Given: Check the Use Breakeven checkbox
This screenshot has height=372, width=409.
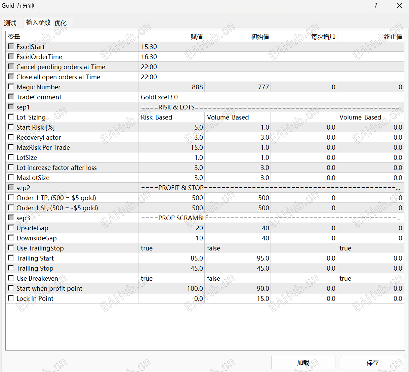Looking at the screenshot, I should coord(11,278).
